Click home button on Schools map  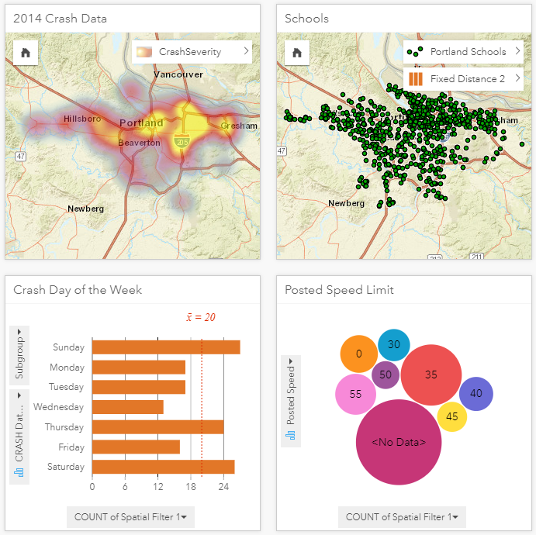point(297,53)
